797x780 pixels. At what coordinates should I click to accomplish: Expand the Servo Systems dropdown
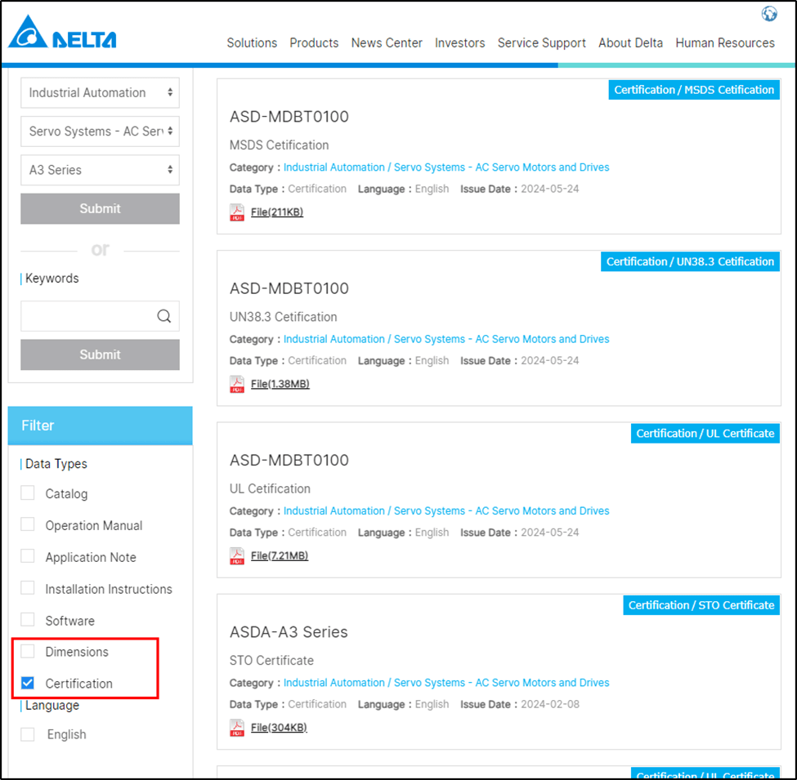(x=100, y=131)
